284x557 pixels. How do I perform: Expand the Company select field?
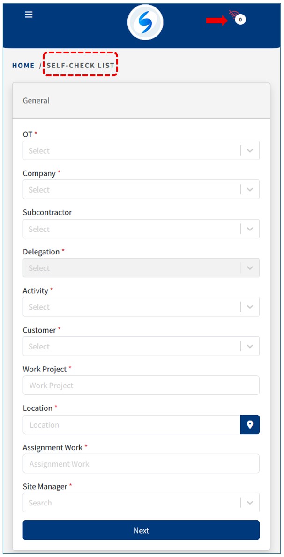coord(131,190)
